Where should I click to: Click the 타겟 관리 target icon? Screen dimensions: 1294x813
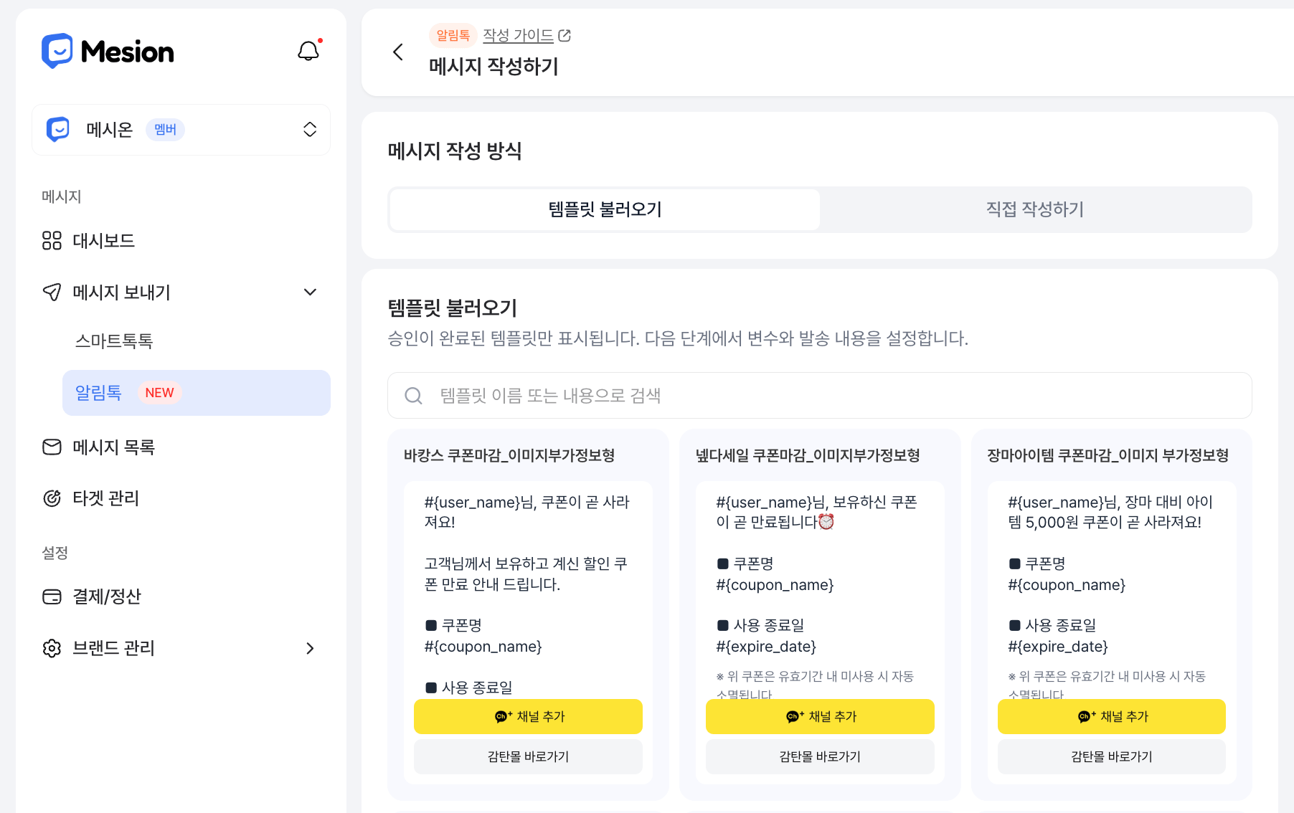52,498
